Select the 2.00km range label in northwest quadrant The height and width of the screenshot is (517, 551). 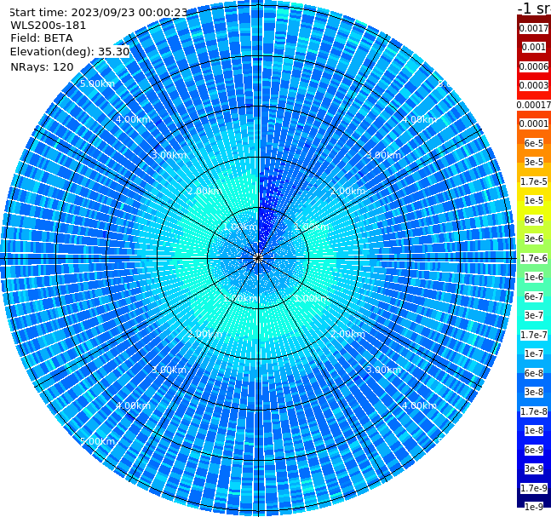click(x=205, y=191)
